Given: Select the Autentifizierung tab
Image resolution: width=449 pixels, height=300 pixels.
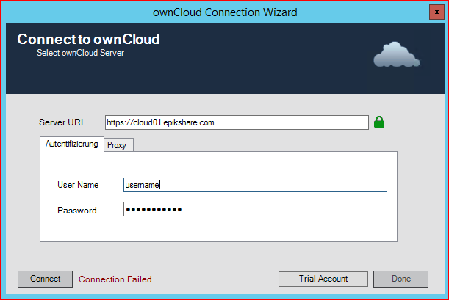Looking at the screenshot, I should (x=71, y=144).
